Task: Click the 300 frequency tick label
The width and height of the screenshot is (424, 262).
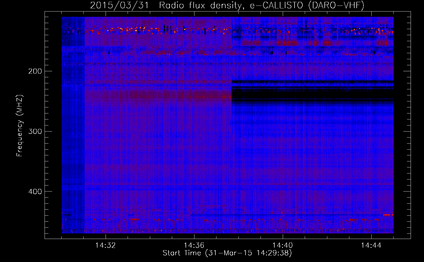Action: pos(35,131)
